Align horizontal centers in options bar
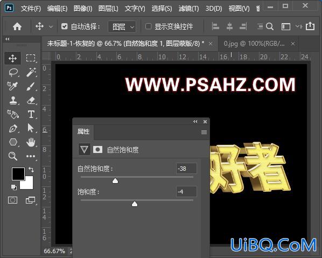The height and width of the screenshot is (258, 322). point(229,27)
